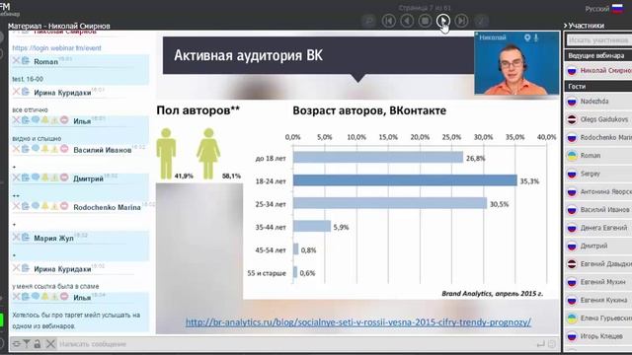The width and height of the screenshot is (632, 355).
Task: Click the Мария Жул name in chat
Action: 53,239
